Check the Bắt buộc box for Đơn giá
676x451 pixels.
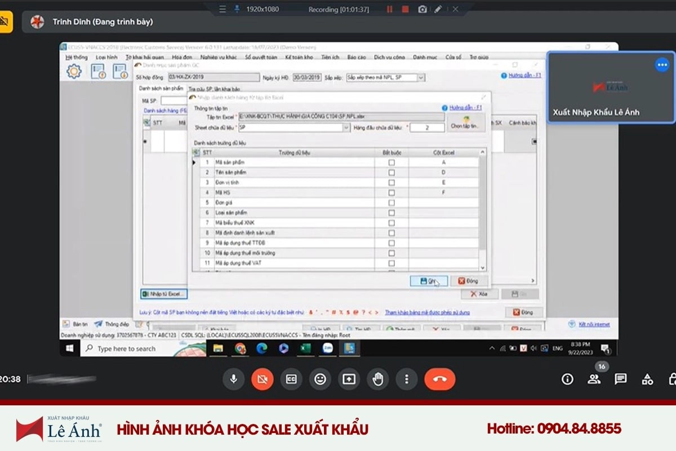click(392, 203)
